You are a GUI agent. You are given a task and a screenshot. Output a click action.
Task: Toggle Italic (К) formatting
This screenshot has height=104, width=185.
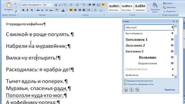pyautogui.click(x=27, y=10)
